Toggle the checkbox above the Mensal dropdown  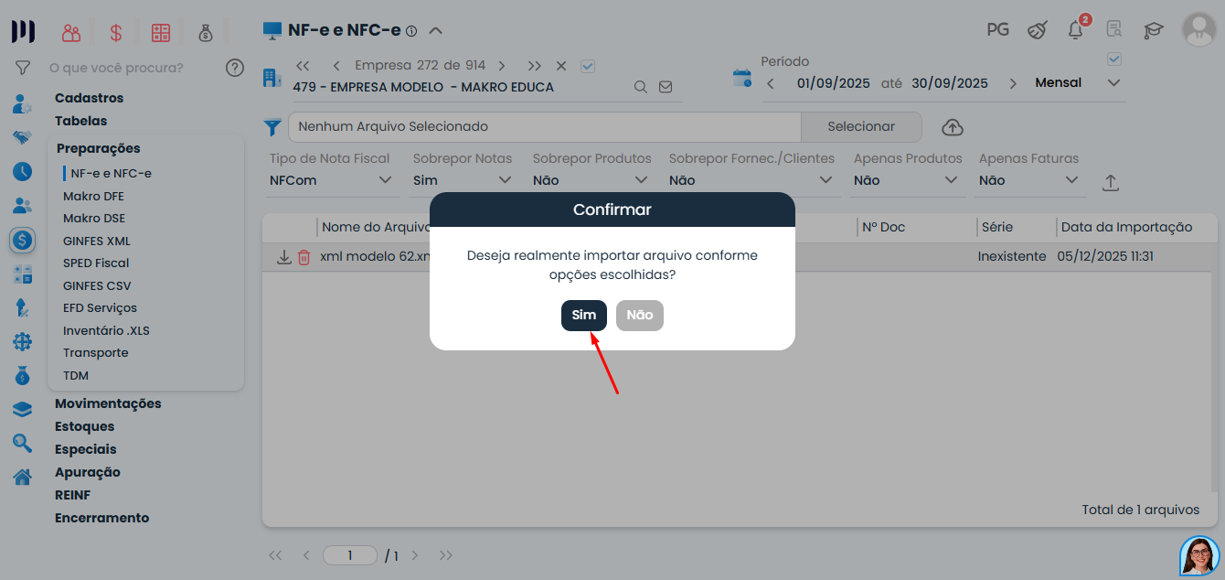click(x=1113, y=59)
